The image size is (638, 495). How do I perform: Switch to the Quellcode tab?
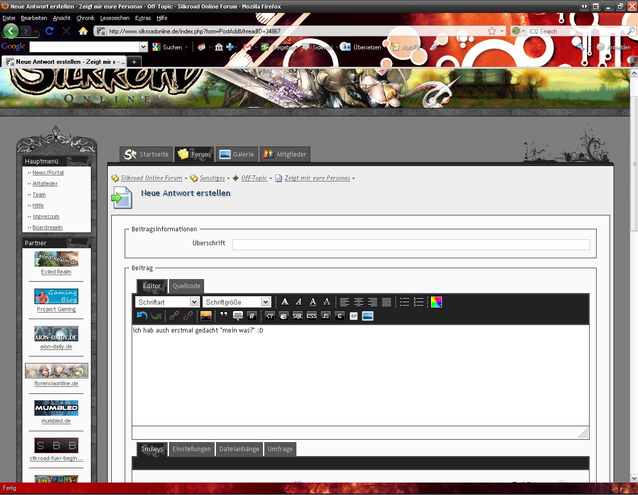click(187, 286)
